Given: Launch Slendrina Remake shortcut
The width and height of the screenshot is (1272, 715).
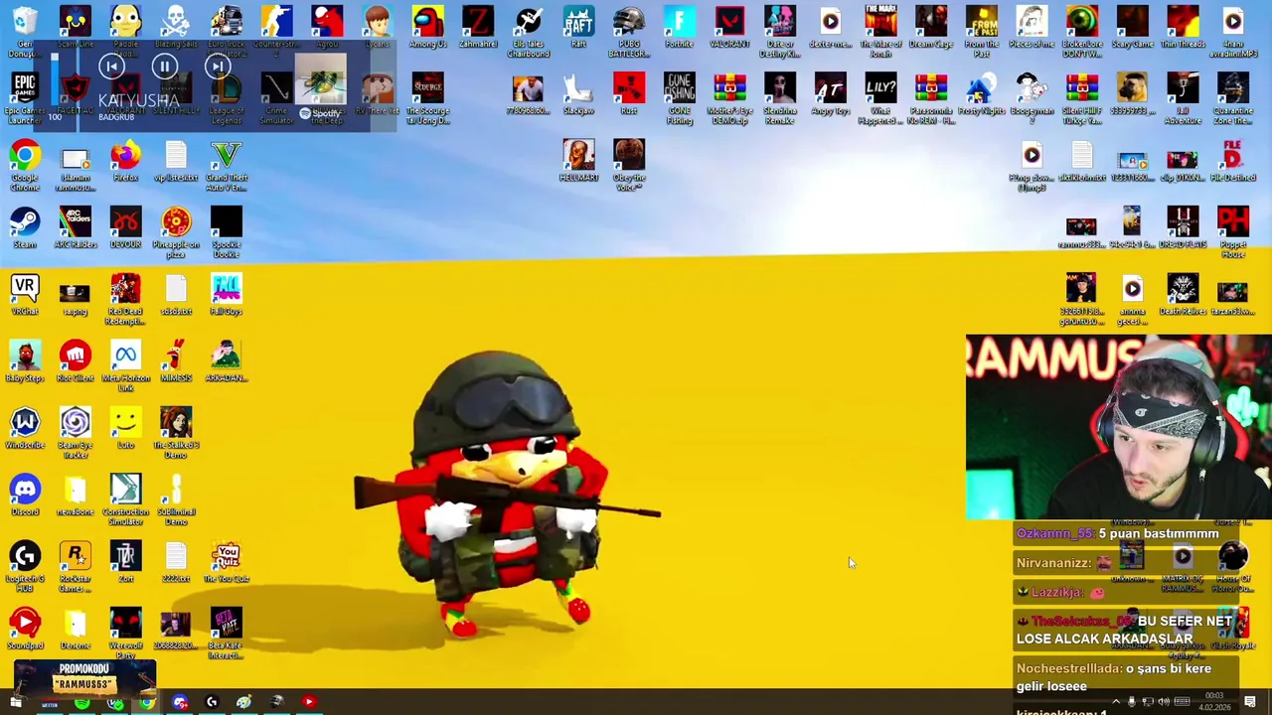Looking at the screenshot, I should click(780, 98).
